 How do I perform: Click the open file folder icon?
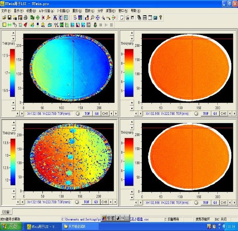[4, 18]
